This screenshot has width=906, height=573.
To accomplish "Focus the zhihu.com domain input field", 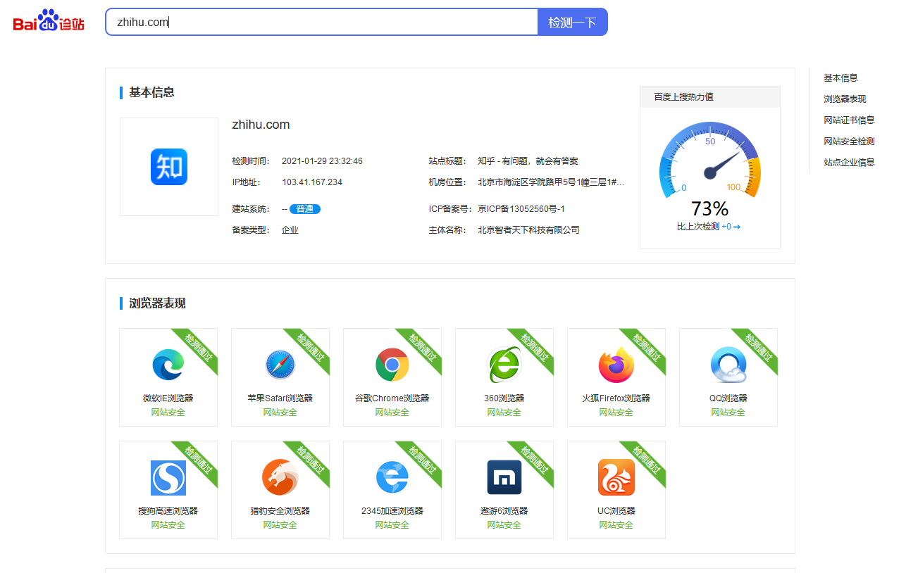I will point(321,22).
